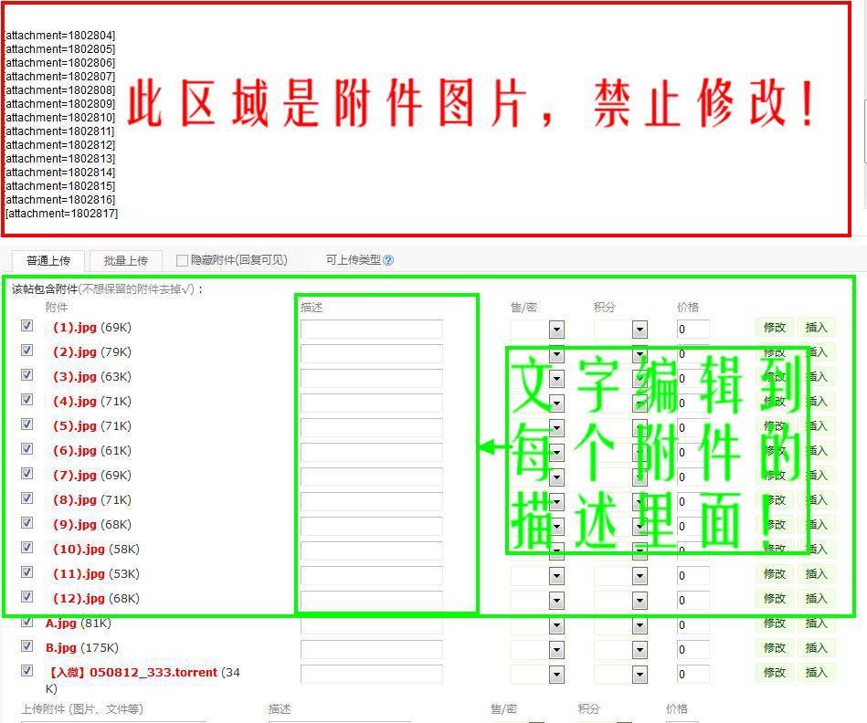Click 插入 button for B.jpg
This screenshot has height=723, width=867.
tap(816, 647)
